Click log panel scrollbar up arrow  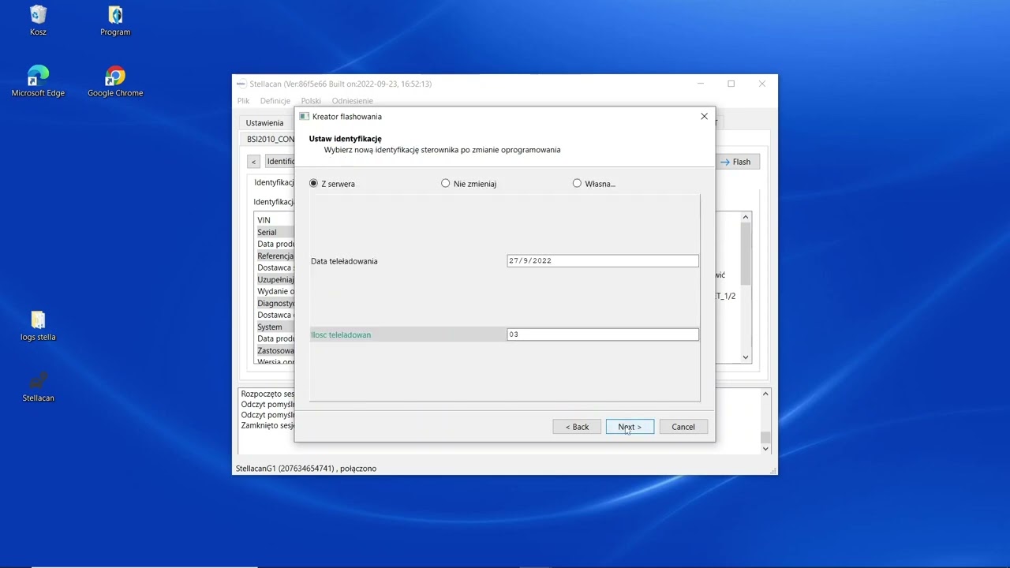[765, 394]
